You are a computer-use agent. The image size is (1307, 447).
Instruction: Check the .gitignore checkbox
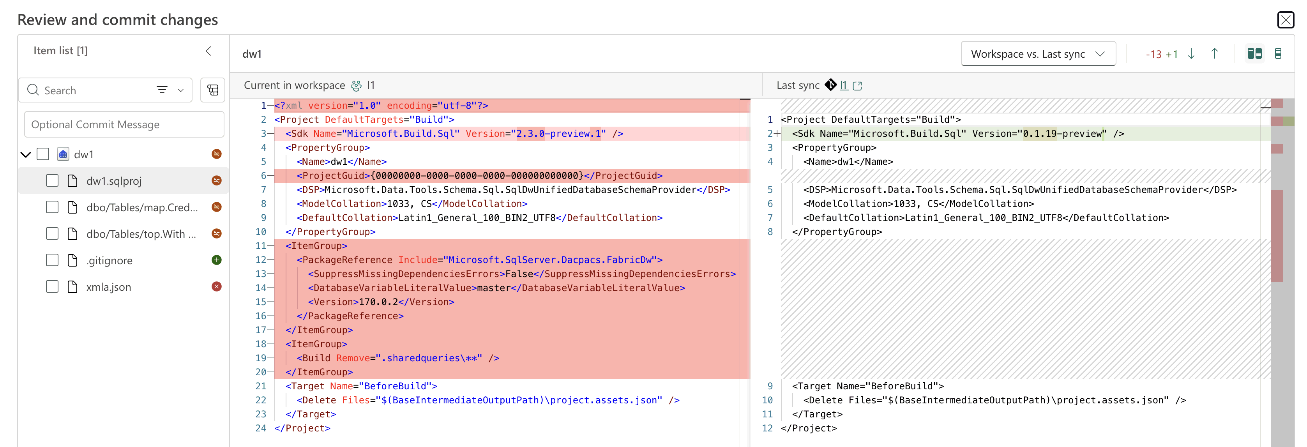(52, 260)
